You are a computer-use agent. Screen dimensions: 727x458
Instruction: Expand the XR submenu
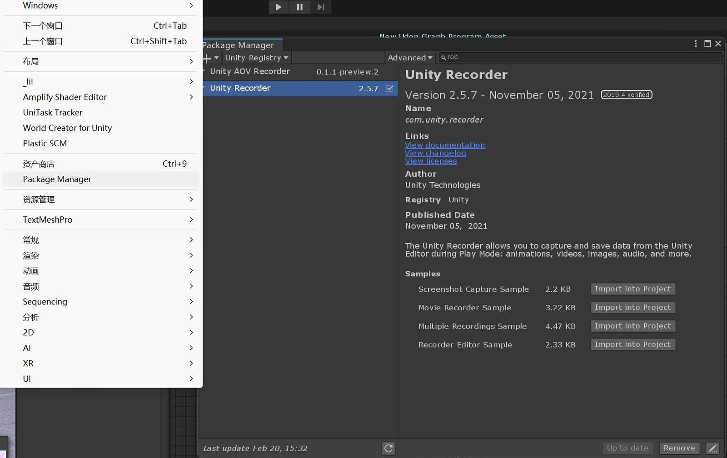click(x=101, y=363)
